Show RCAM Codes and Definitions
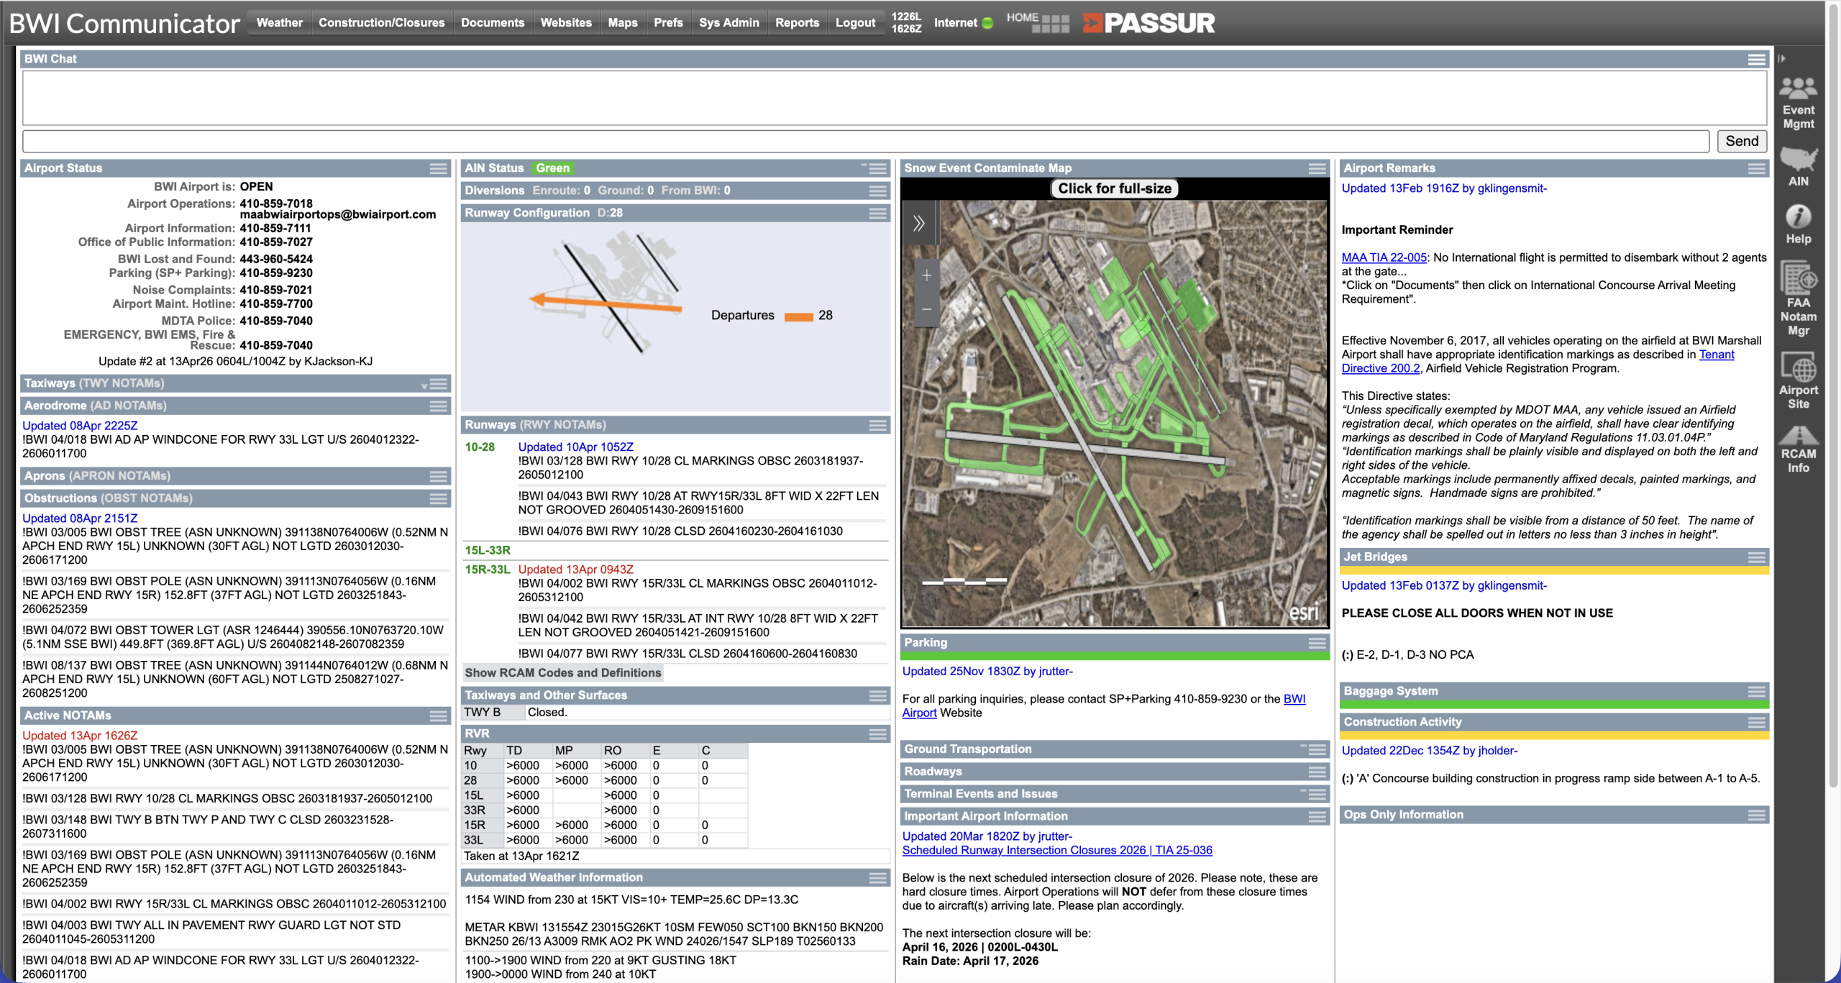 (562, 673)
